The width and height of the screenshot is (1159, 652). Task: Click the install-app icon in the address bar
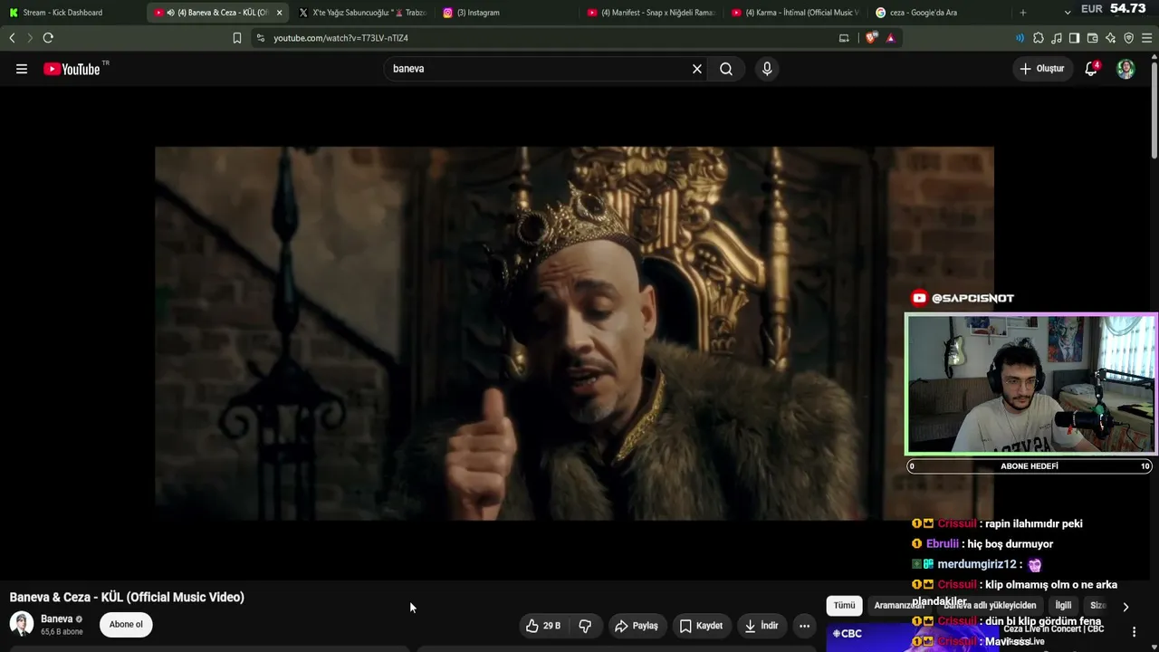tap(844, 38)
